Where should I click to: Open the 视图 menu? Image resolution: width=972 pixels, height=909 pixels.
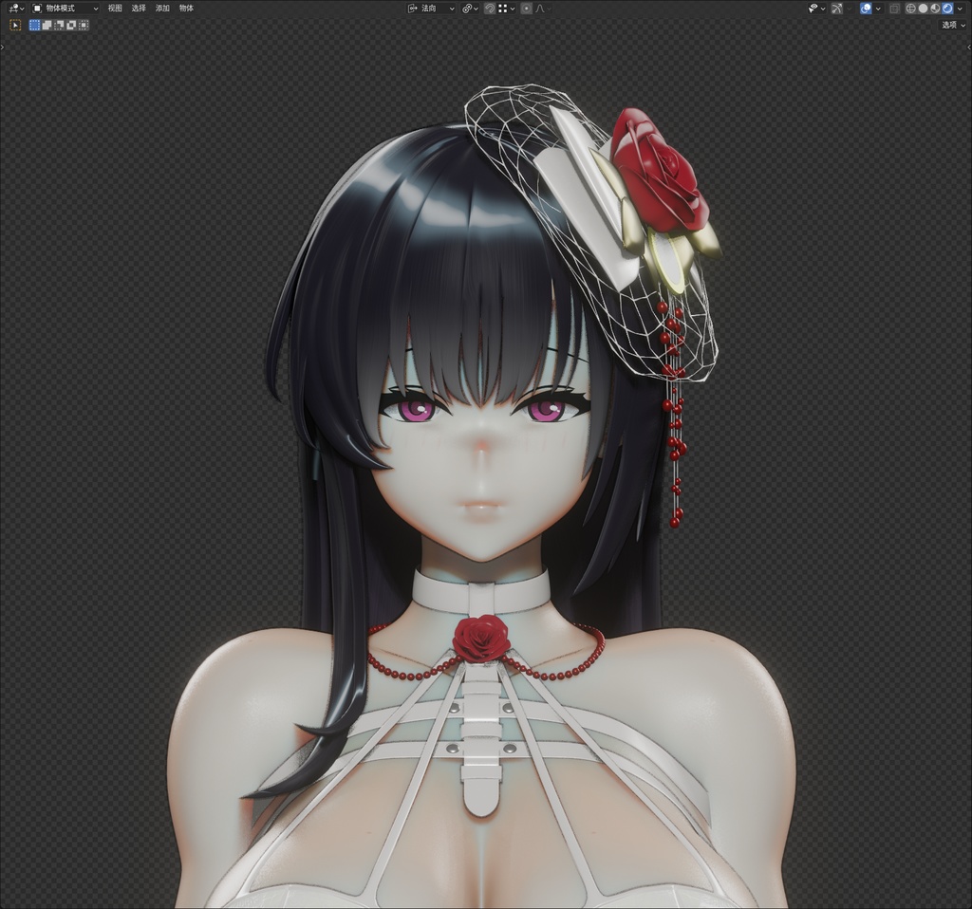(113, 8)
